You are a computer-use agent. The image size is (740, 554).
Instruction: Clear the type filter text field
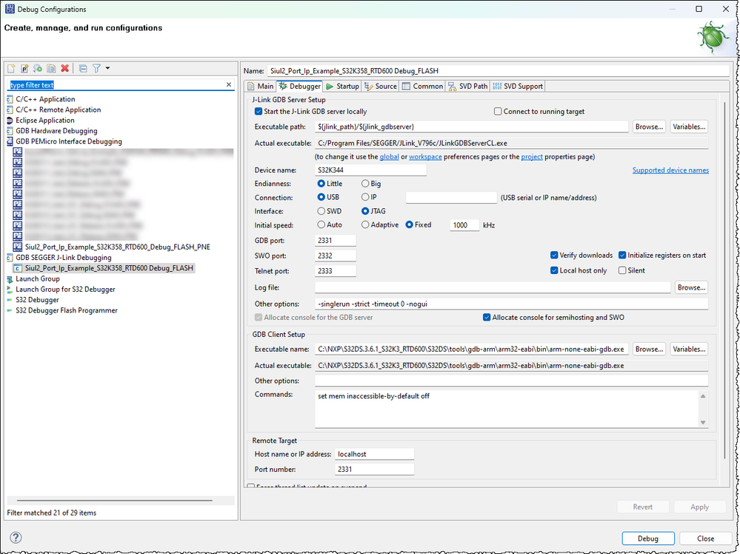click(x=229, y=84)
